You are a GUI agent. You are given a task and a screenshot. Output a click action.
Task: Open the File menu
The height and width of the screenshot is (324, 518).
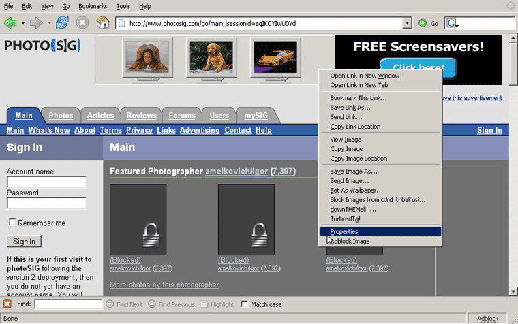tap(8, 6)
